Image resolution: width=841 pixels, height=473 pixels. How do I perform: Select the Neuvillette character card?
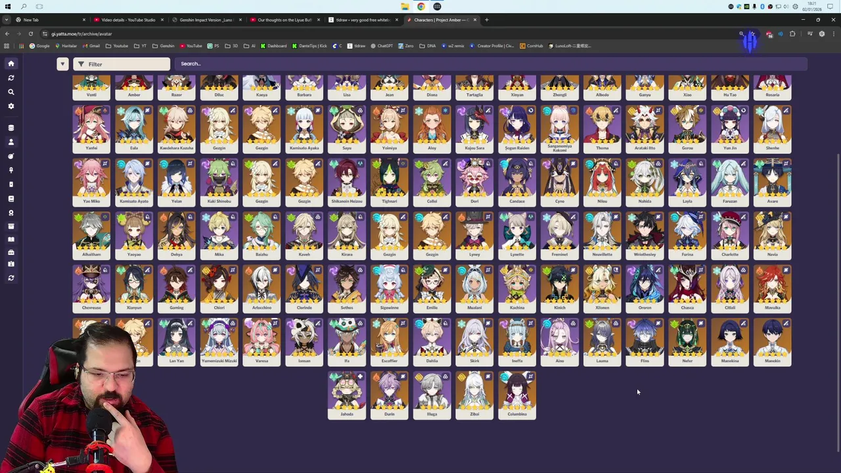(602, 235)
